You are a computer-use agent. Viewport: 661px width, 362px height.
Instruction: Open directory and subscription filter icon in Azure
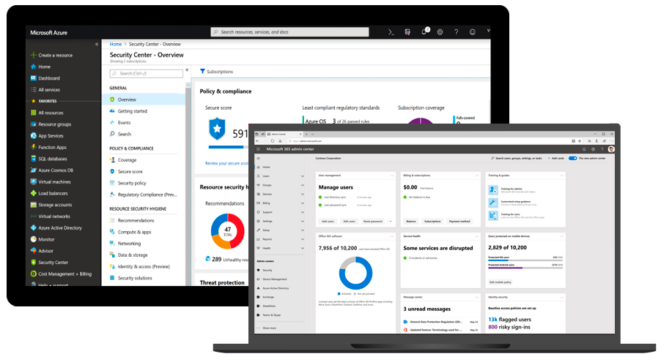coord(407,32)
